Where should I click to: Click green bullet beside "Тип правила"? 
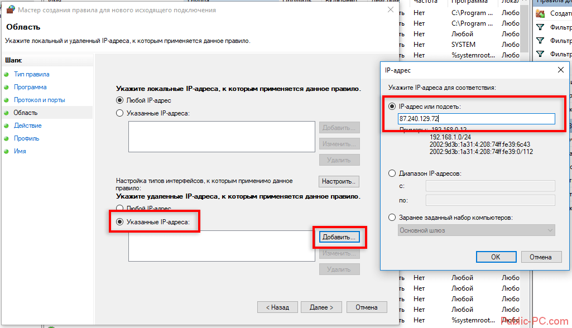(x=7, y=74)
